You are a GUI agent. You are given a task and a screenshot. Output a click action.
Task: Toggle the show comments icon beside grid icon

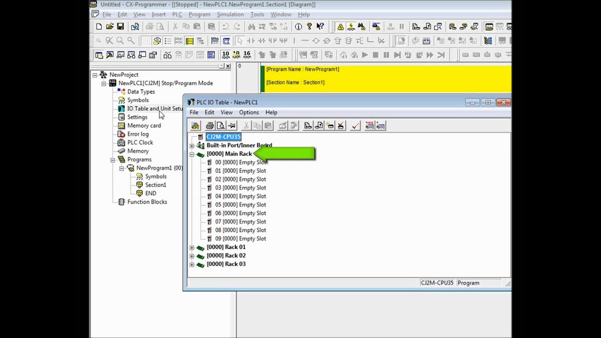157,41
